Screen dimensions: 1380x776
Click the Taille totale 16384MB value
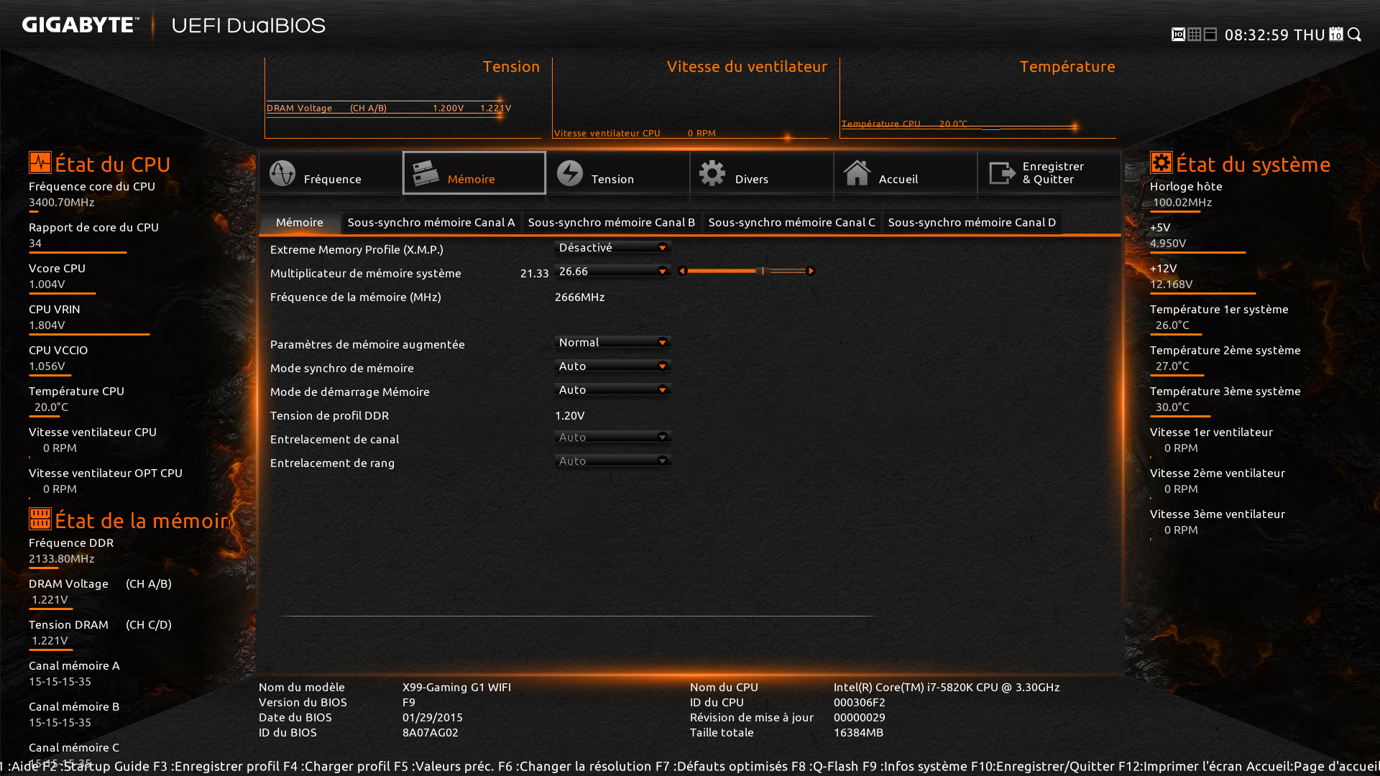pos(858,733)
